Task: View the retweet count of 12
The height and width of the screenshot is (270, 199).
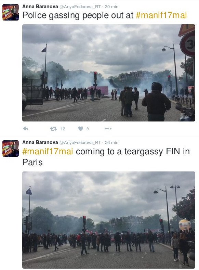Action: 63,129
